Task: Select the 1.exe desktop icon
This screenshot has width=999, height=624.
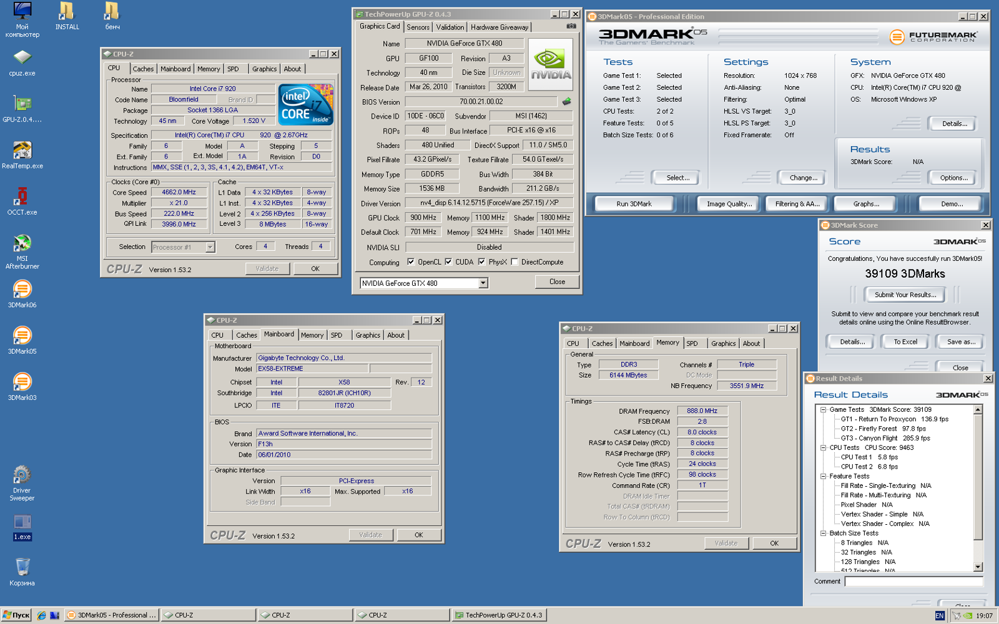Action: (22, 527)
